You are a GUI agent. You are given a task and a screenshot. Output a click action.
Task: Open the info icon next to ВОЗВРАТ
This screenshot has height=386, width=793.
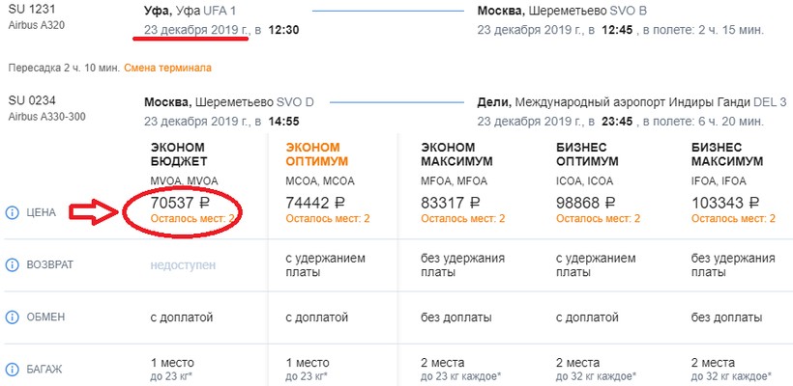[x=13, y=265]
